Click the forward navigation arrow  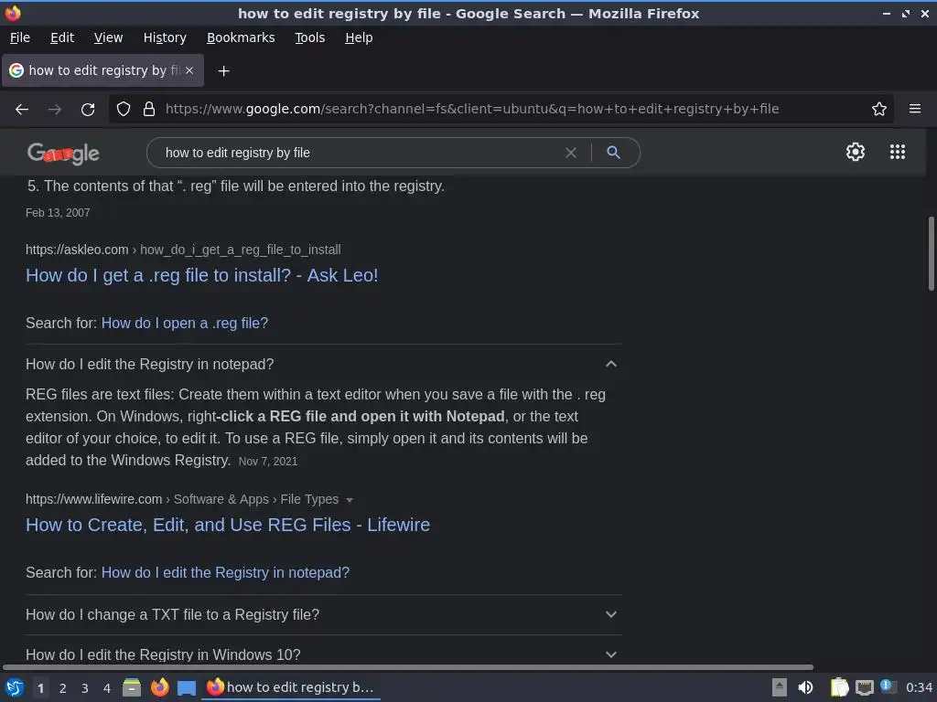55,110
